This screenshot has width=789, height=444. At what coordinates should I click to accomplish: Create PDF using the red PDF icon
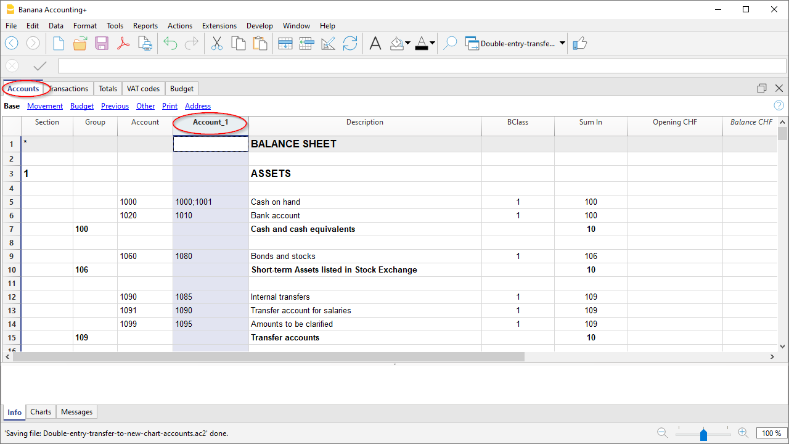123,43
